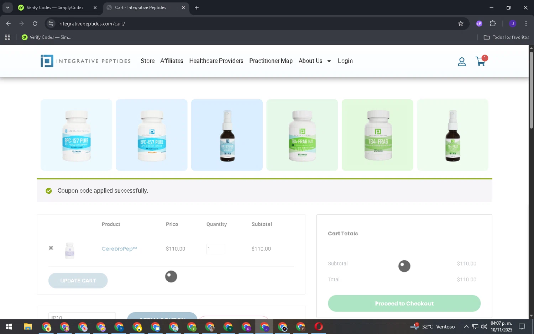Open the Todos los favoritos folder
The image size is (534, 334).
pos(506,37)
